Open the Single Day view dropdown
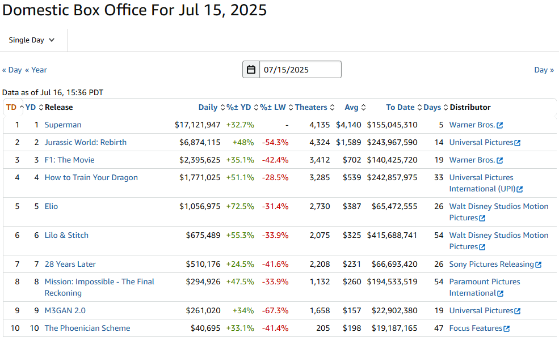The width and height of the screenshot is (559, 337). 32,40
